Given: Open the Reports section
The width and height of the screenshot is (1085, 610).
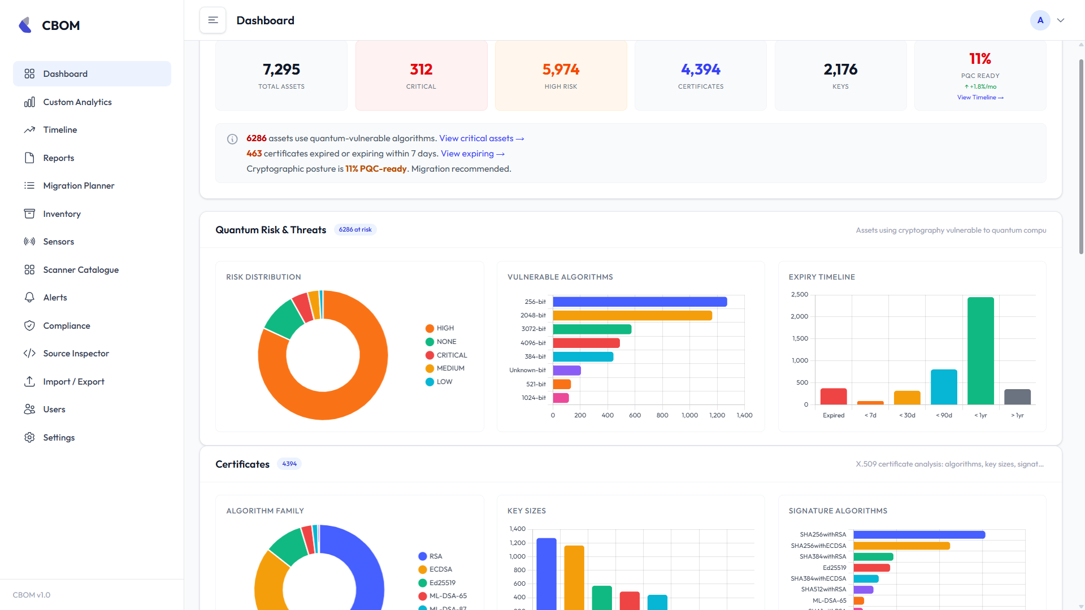Looking at the screenshot, I should pos(92,158).
